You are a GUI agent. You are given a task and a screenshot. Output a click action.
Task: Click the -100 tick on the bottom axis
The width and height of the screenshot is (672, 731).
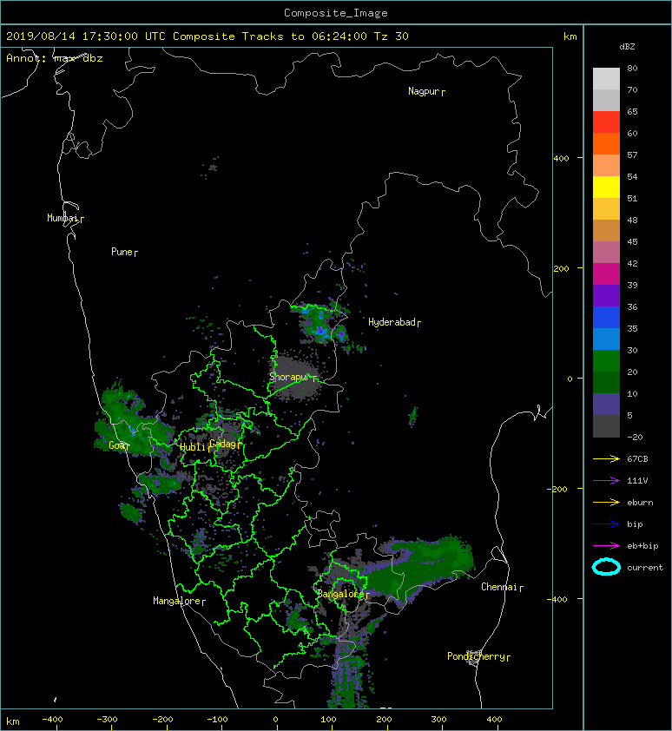(217, 720)
